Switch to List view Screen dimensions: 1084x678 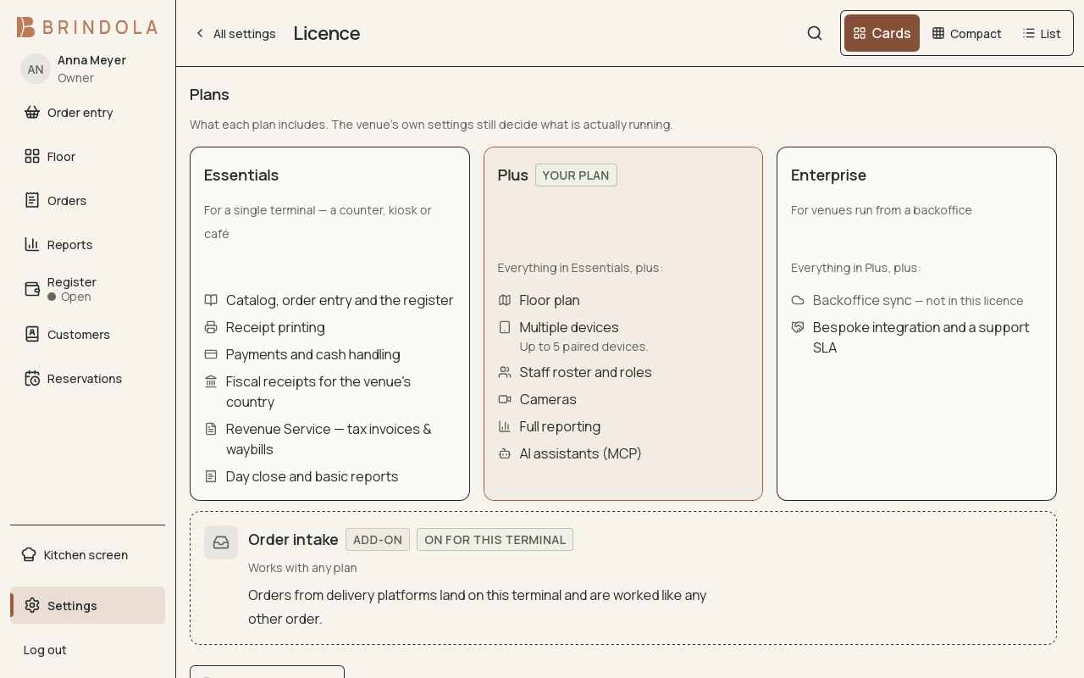point(1042,33)
